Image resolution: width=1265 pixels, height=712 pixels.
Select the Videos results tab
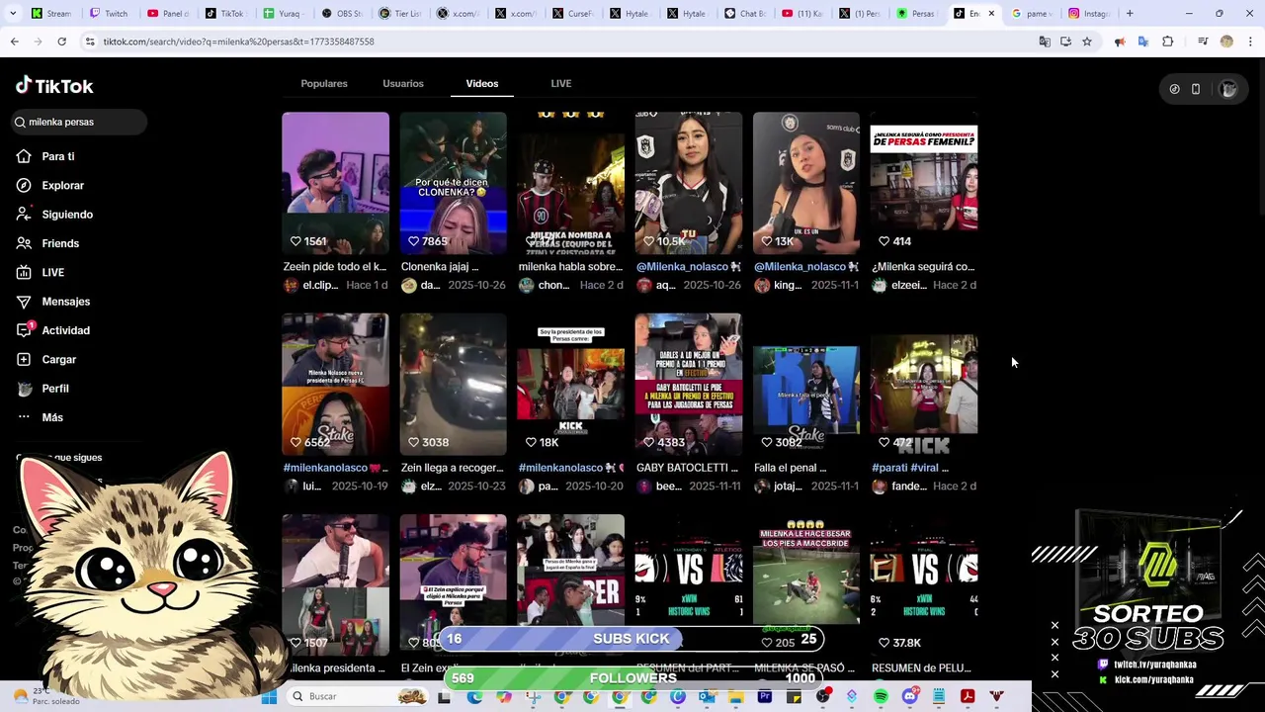point(482,83)
